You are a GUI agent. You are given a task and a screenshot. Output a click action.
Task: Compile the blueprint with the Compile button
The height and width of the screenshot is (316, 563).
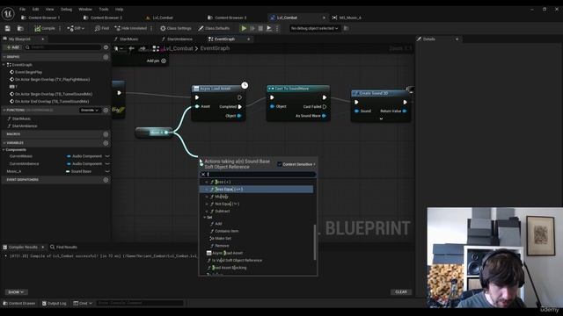click(x=45, y=28)
